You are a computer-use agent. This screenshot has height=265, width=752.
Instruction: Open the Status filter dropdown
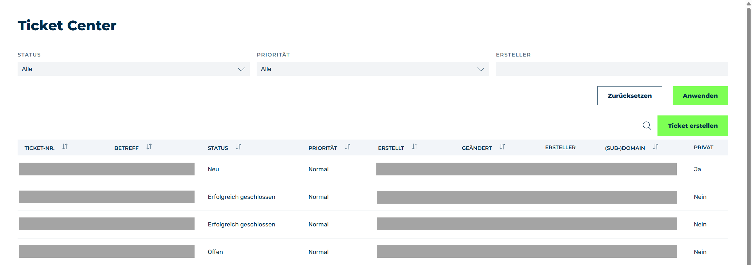pos(133,69)
